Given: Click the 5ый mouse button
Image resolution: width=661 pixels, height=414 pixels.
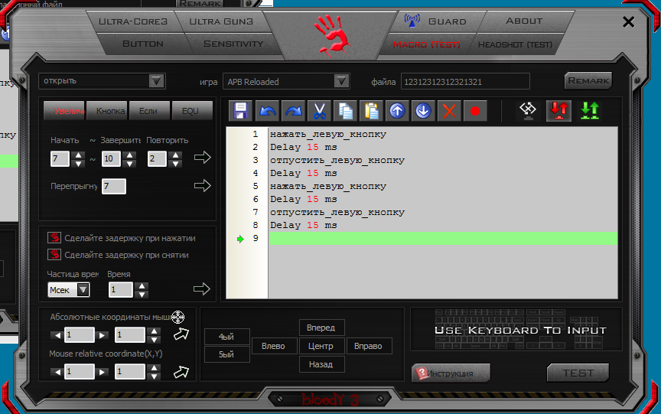Looking at the screenshot, I should (x=226, y=354).
